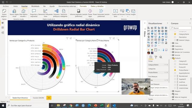Switch to the Inicio ribbon tab
The height and width of the screenshot is (108, 192).
tap(16, 6)
